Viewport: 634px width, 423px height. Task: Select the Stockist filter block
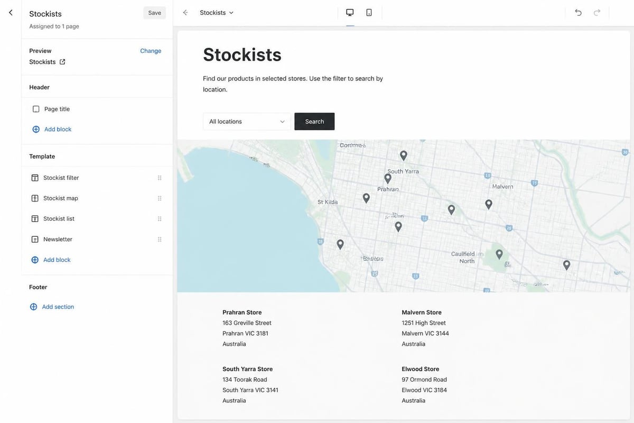[97, 178]
